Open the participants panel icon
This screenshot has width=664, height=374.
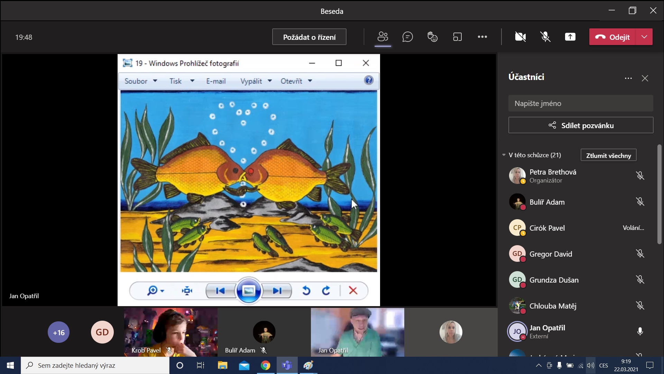[383, 37]
